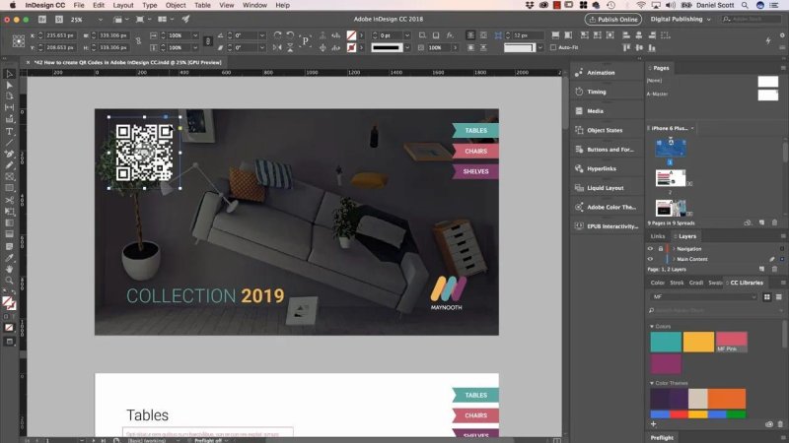Select the Pen tool
The width and height of the screenshot is (789, 443).
[x=9, y=154]
